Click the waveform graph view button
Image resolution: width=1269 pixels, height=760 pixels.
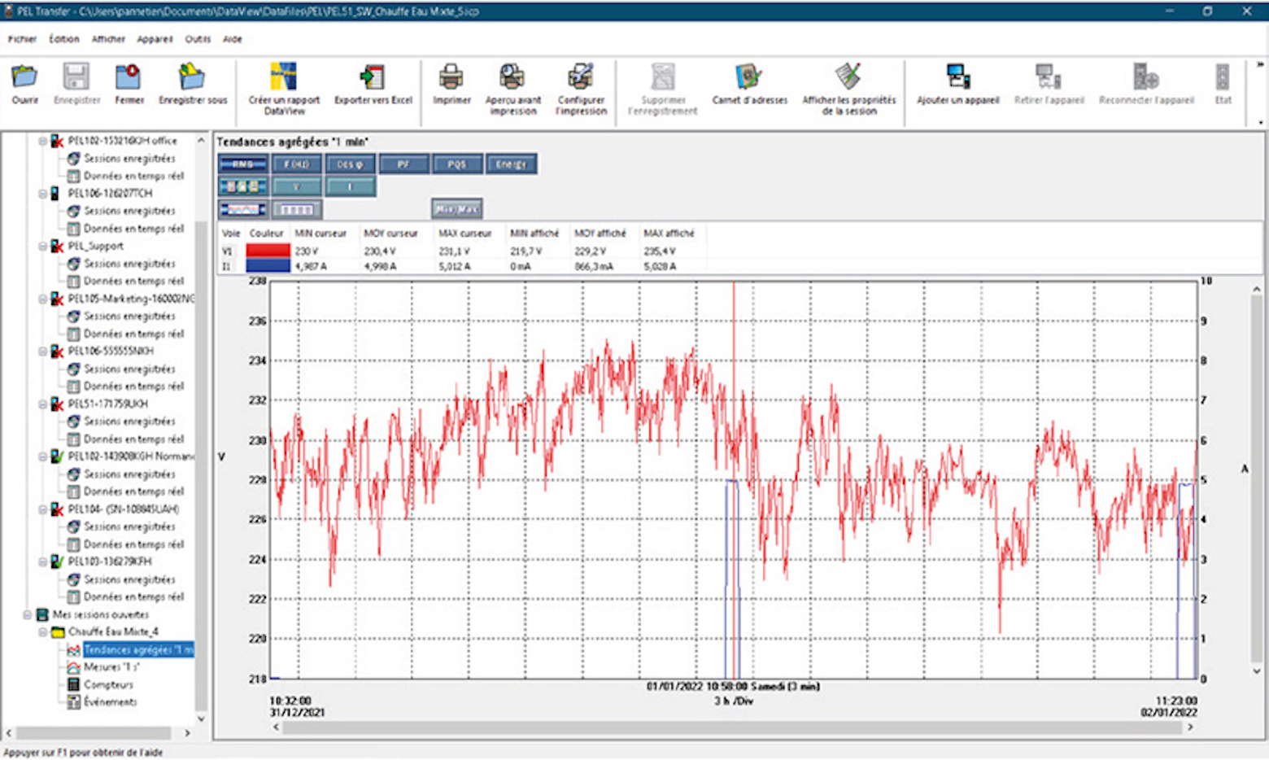(243, 209)
